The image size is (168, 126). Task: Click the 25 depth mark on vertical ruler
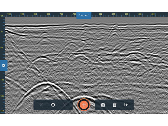(2, 32)
